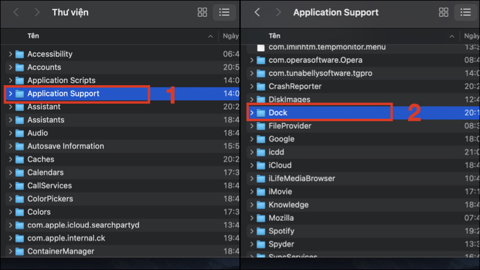This screenshot has width=480, height=270.
Task: Click the Spotify folder icon
Action: click(260, 231)
